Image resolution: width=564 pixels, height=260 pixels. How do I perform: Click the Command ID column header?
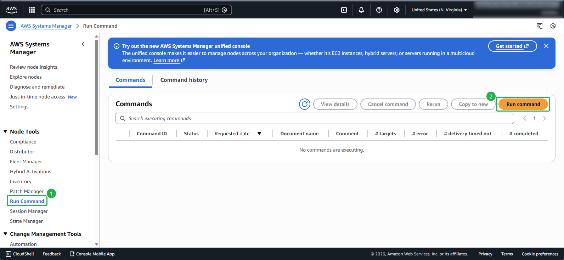point(152,134)
